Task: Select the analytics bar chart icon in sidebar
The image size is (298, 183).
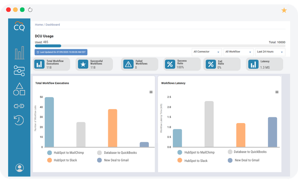Action: pyautogui.click(x=19, y=52)
